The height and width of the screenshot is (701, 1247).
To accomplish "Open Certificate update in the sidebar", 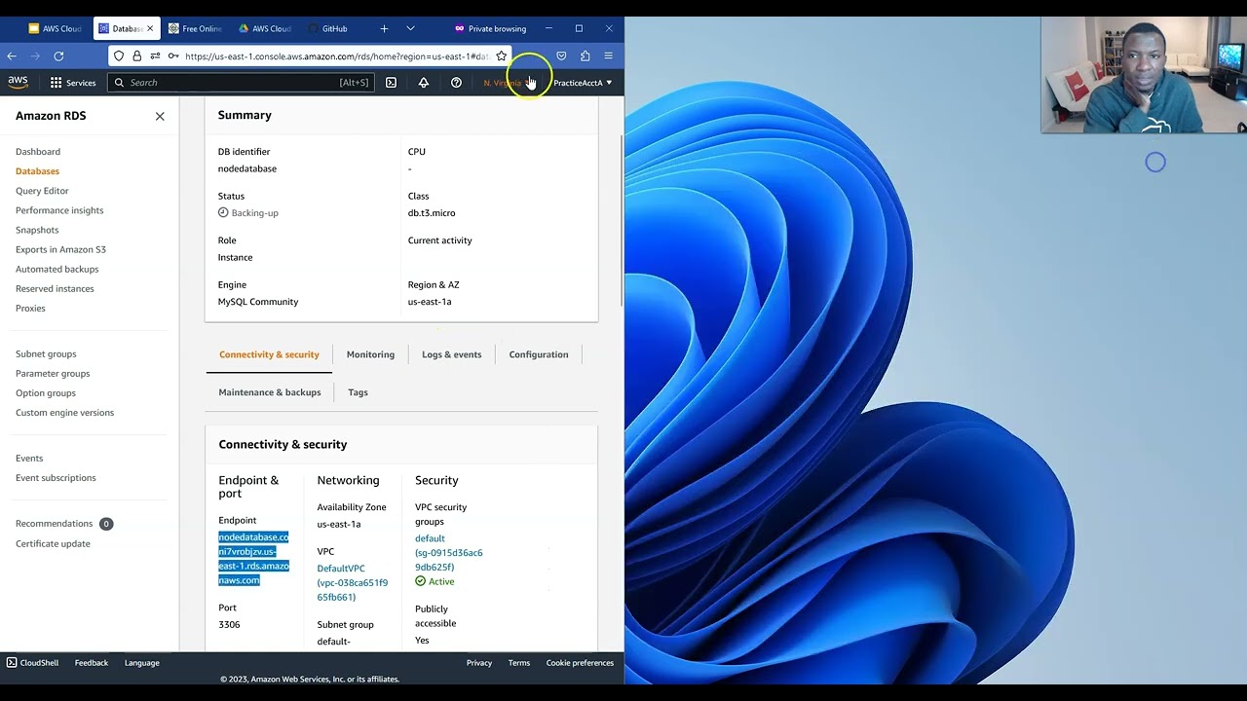I will pyautogui.click(x=53, y=543).
